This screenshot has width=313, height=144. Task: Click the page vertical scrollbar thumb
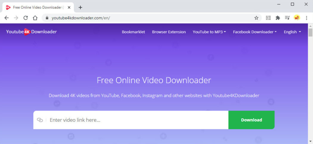(x=311, y=32)
